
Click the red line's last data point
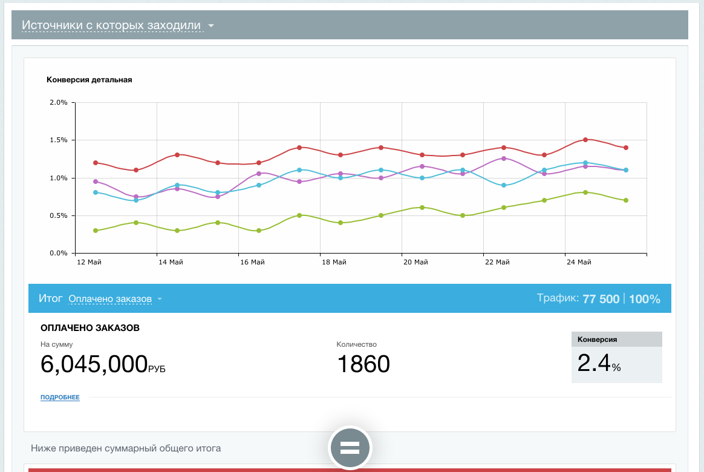[x=626, y=148]
